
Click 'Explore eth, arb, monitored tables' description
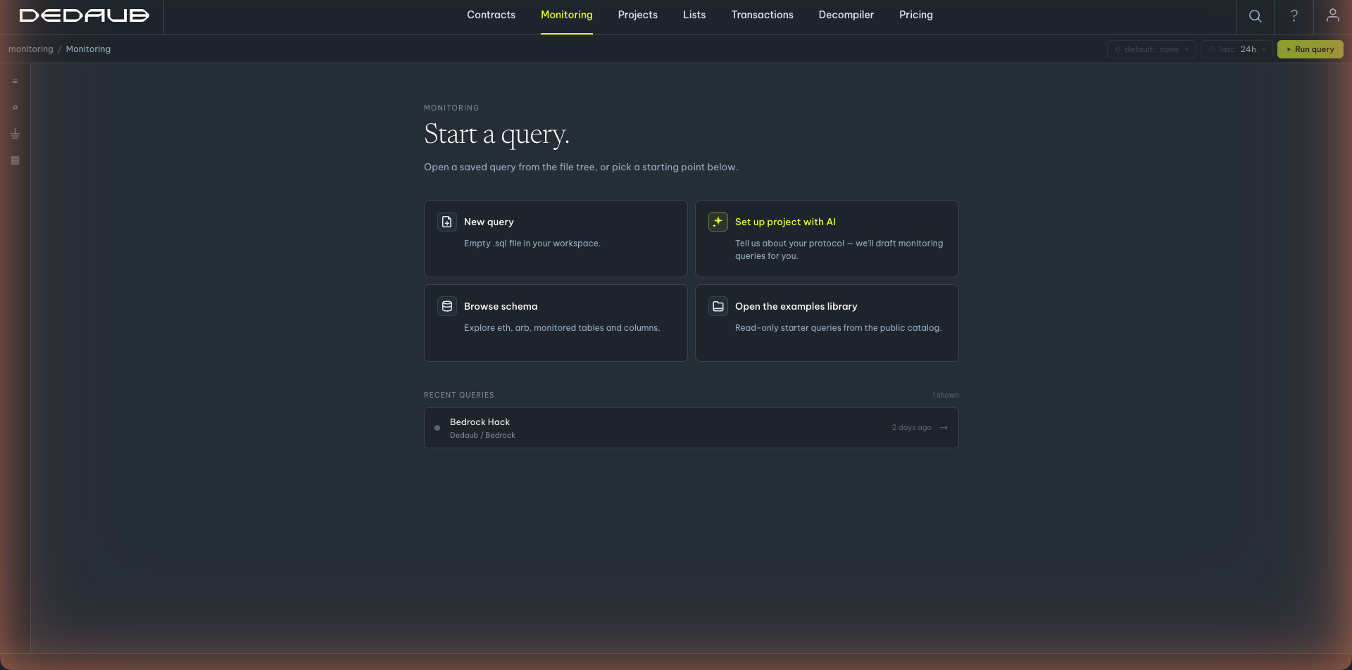click(562, 328)
